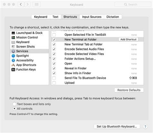Click the none shortcut for Reveal in Finder

pos(134,68)
